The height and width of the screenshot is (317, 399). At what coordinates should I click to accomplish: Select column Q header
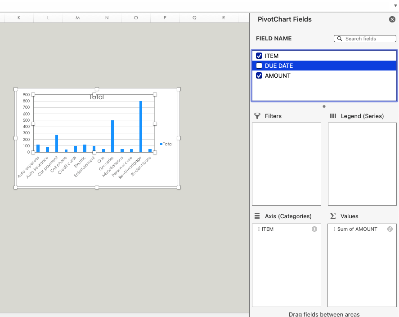(194, 18)
